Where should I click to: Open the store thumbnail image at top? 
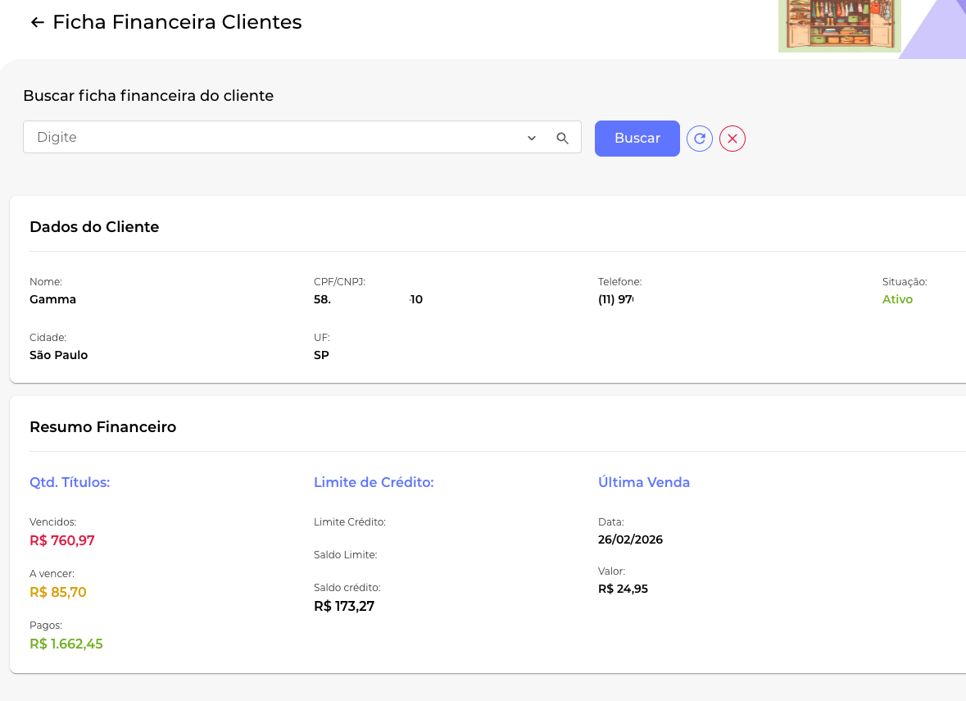click(839, 25)
